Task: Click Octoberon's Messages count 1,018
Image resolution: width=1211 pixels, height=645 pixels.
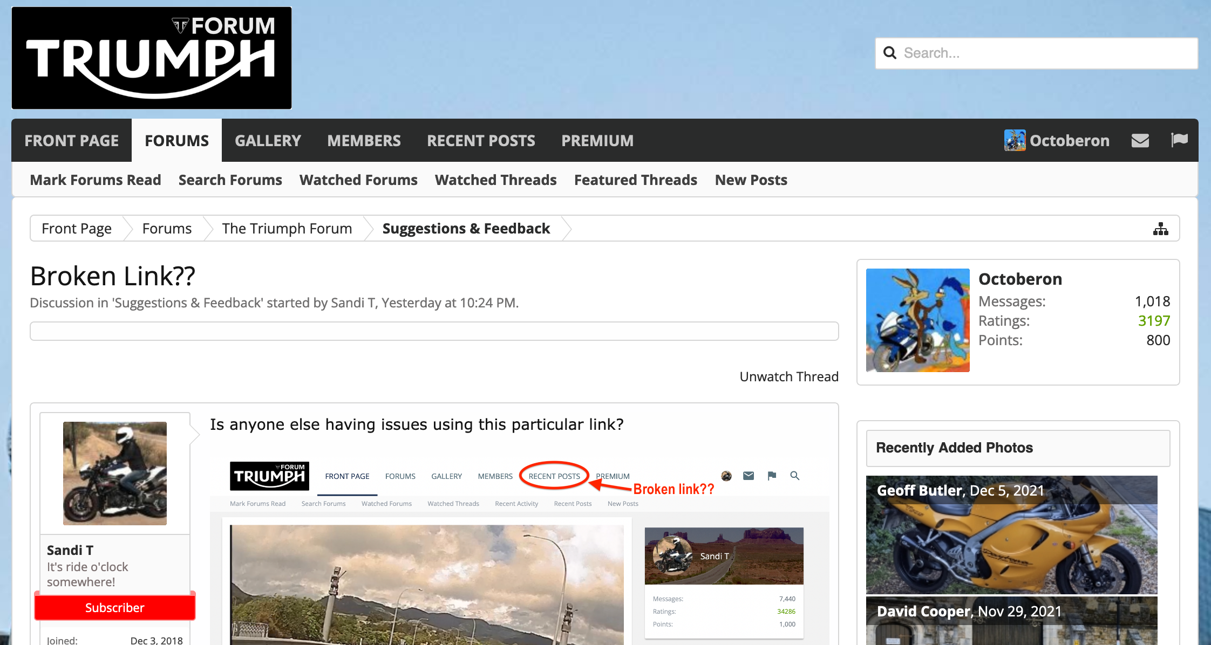Action: coord(1152,301)
